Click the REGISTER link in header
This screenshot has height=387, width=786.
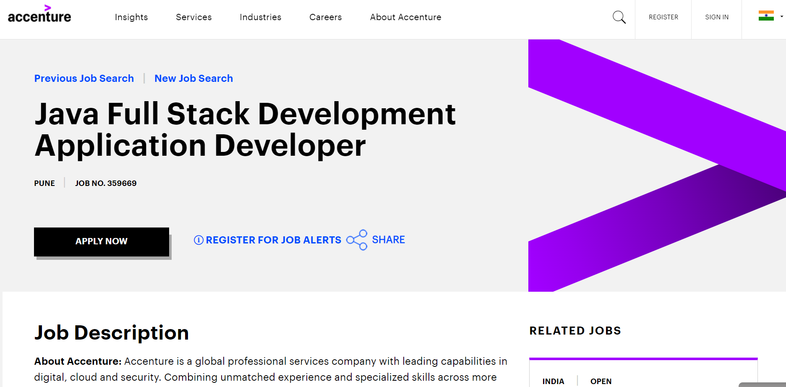(663, 17)
